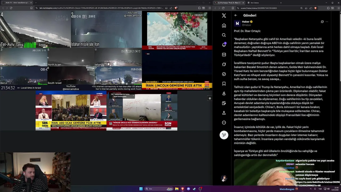
Task: Open Brave Shields on x.com window
Action: 315,8
